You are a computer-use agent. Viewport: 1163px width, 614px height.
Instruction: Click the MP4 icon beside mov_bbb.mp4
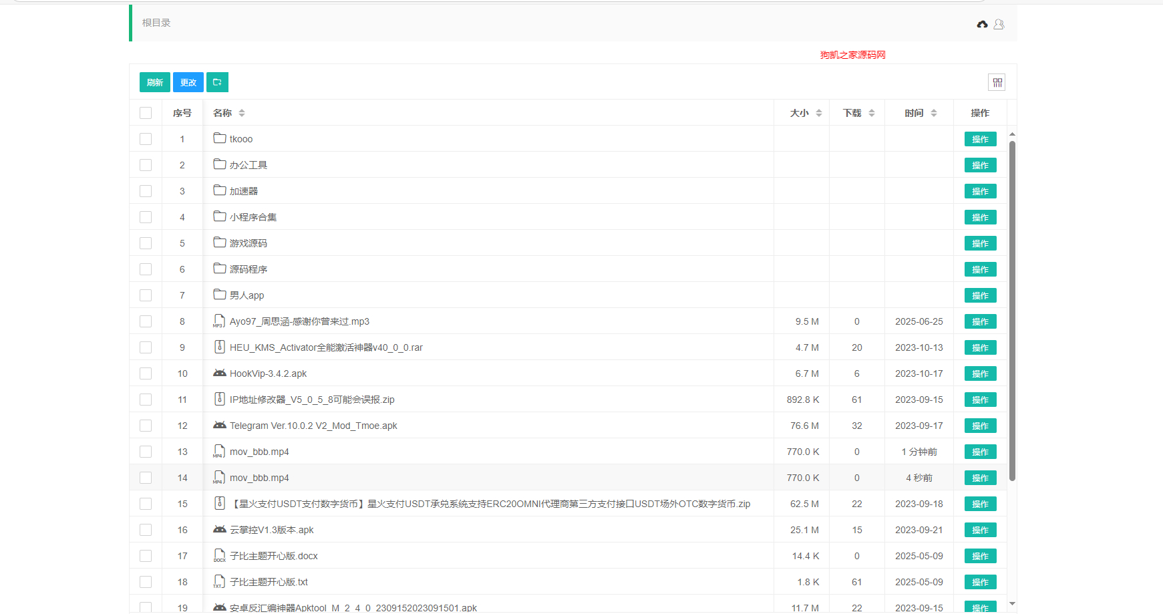click(x=218, y=451)
